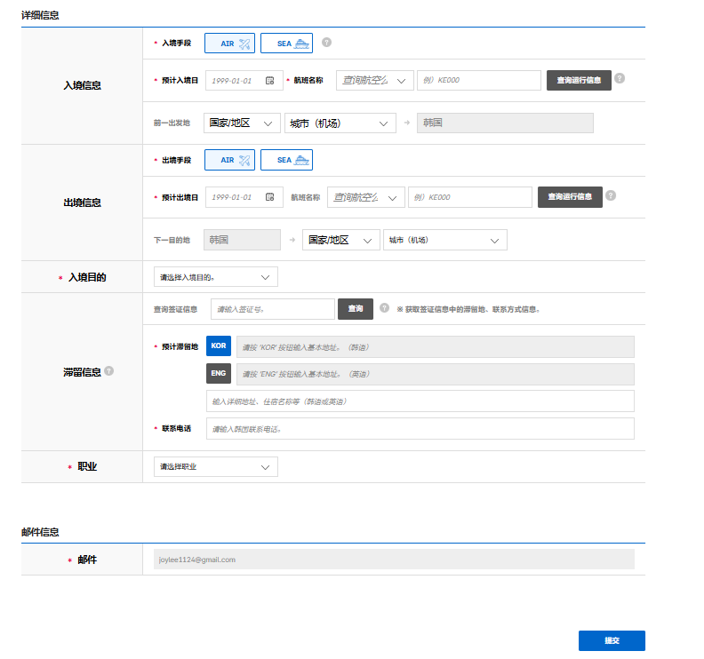
Task: Expand previous departure 国家/地区 dropdown
Action: coord(242,123)
